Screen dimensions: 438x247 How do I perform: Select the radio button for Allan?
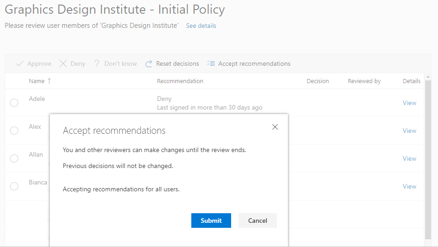(14, 158)
